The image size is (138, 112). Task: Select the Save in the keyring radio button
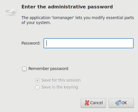tap(37, 87)
